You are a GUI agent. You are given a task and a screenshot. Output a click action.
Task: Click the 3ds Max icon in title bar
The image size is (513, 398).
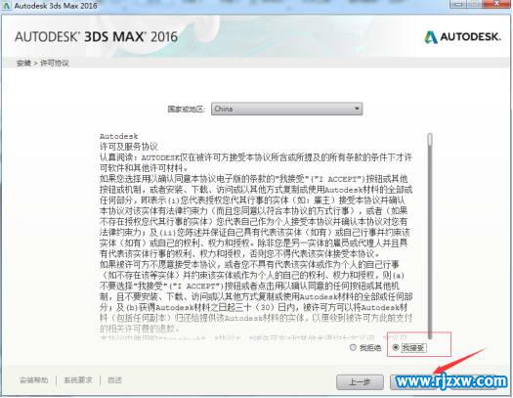coord(7,5)
